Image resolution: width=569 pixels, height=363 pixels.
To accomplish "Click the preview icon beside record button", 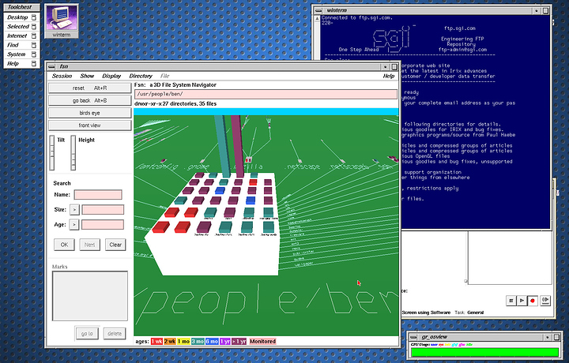I will click(544, 301).
